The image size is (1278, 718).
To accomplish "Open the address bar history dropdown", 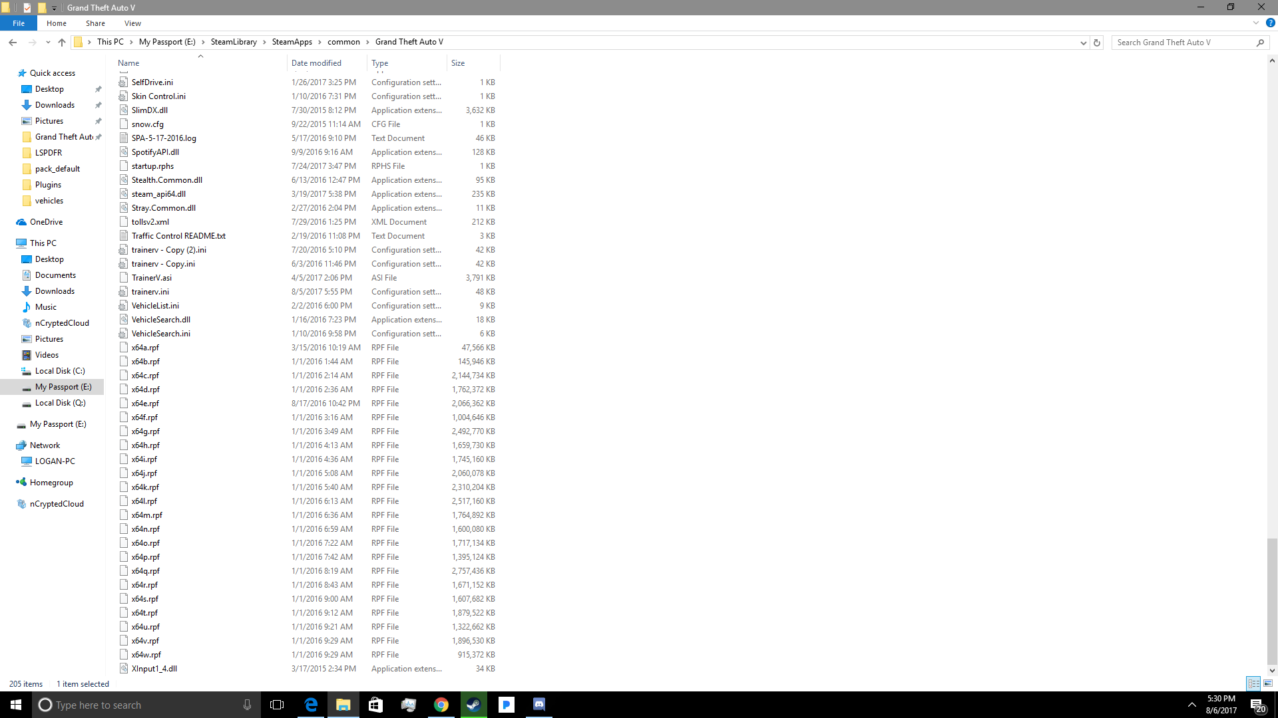I will point(1083,43).
